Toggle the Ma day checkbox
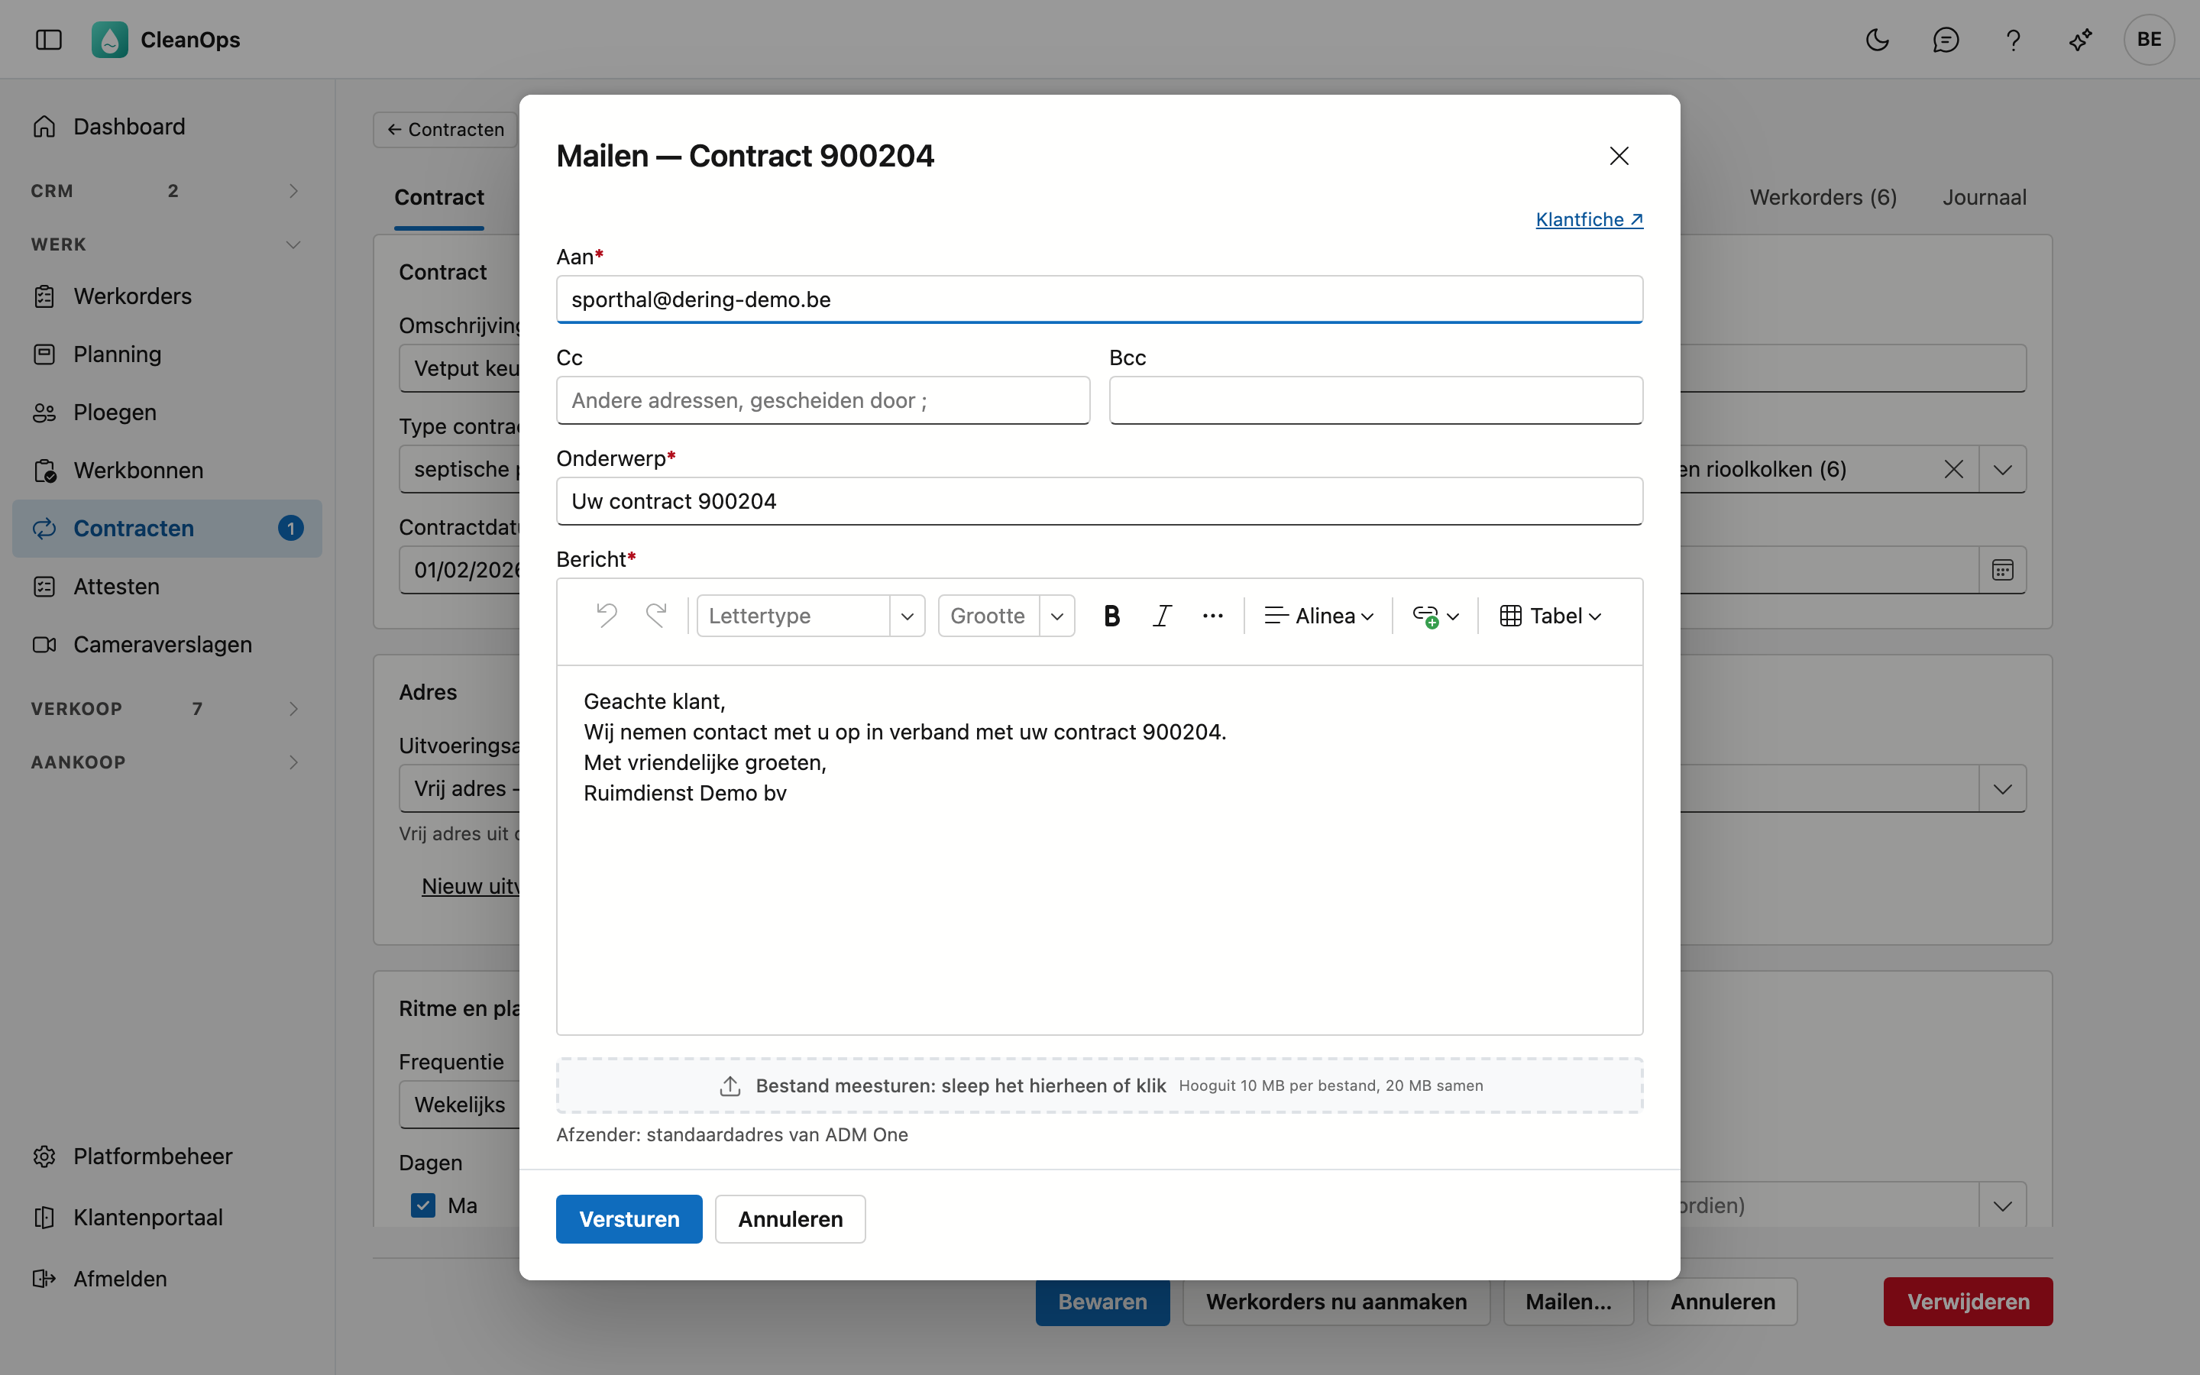 pyautogui.click(x=422, y=1205)
